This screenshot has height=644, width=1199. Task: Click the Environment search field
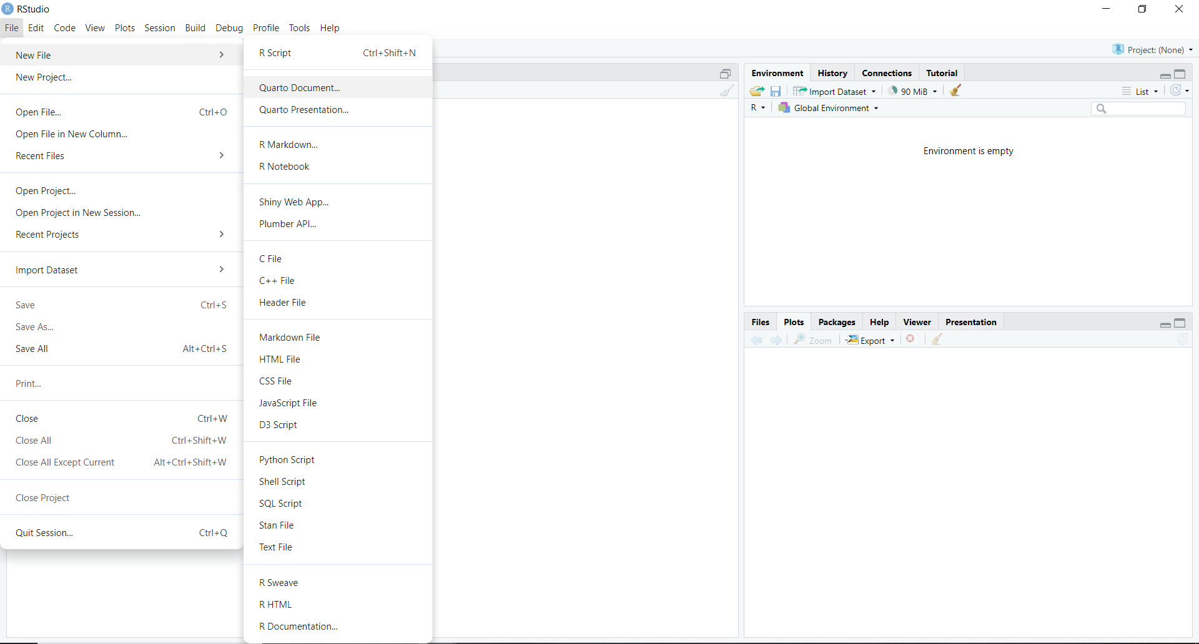pos(1138,109)
